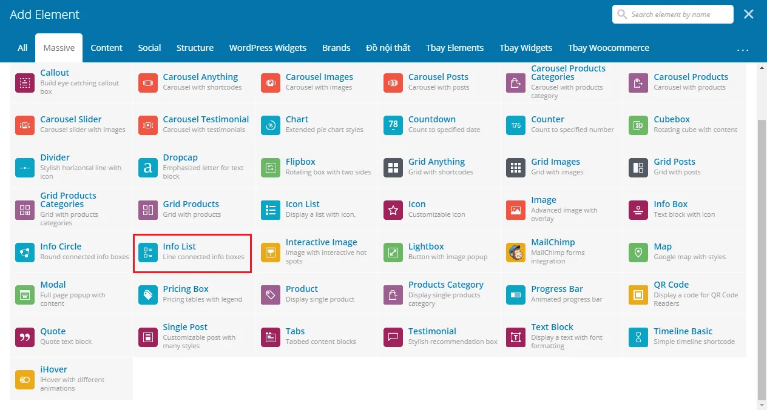This screenshot has width=767, height=410.
Task: Insert the Grid Products element
Action: pos(194,210)
